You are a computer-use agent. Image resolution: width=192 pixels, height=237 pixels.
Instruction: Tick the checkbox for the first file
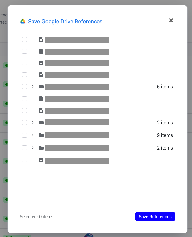[x=25, y=40]
